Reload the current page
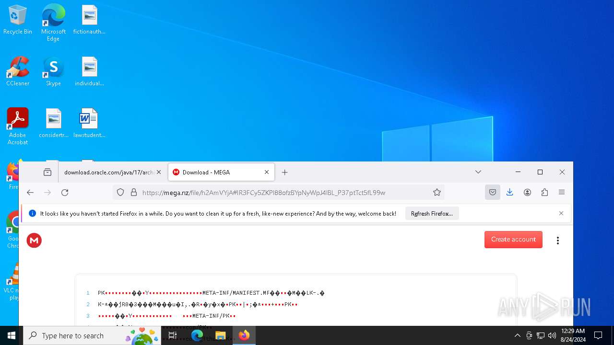 (x=65, y=192)
